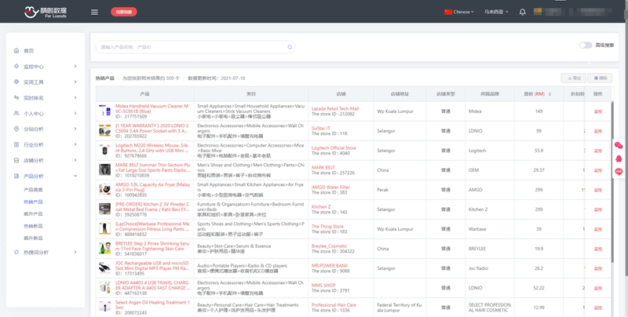Screen dimensions: 628x317
Task: Open the Lazada Retail Tech-Mall store link
Action: point(335,109)
